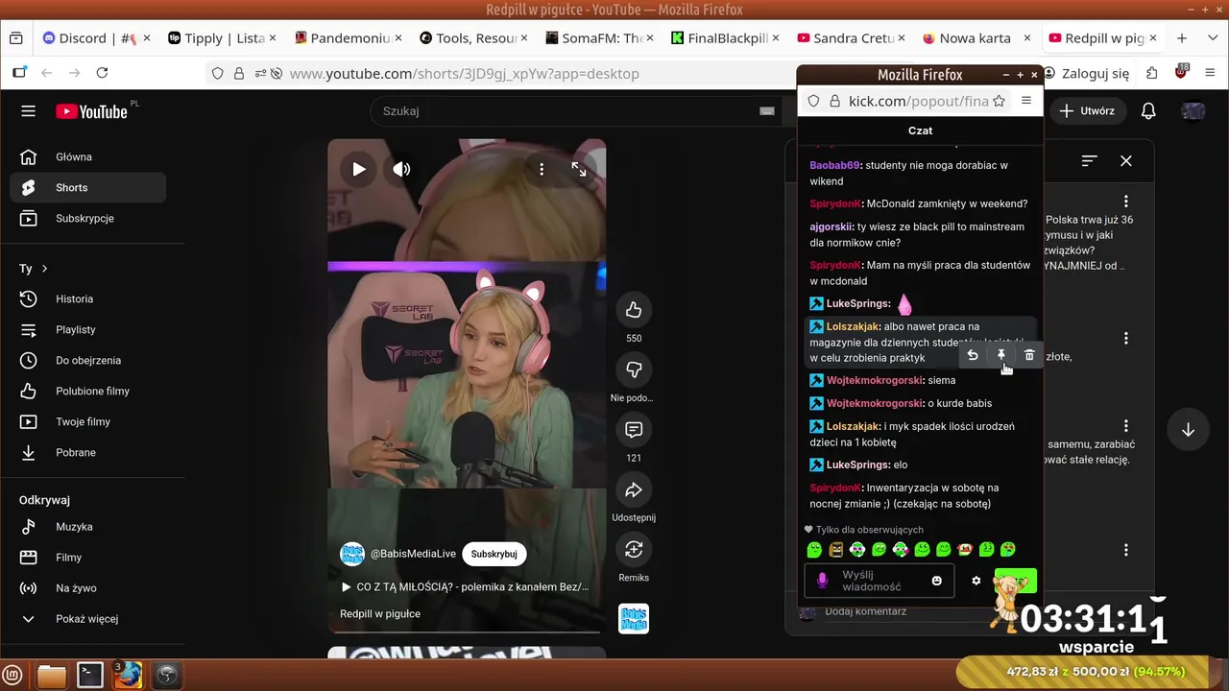Open the kick.com popout hamburger menu
1229x691 pixels.
point(1025,101)
